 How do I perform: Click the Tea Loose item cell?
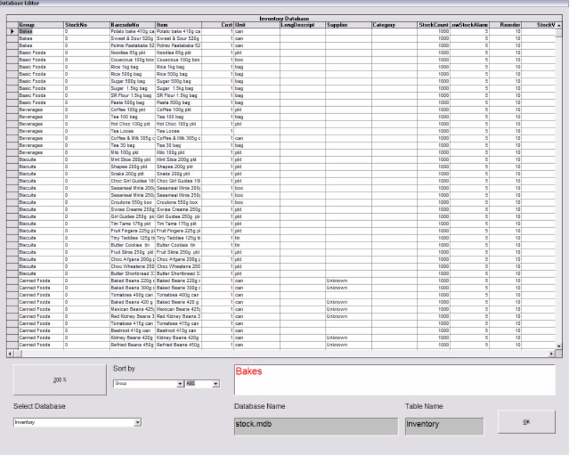pyautogui.click(x=178, y=131)
